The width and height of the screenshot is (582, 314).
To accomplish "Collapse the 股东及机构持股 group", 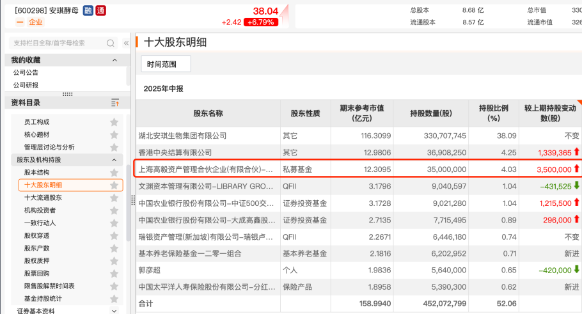I will click(x=114, y=160).
